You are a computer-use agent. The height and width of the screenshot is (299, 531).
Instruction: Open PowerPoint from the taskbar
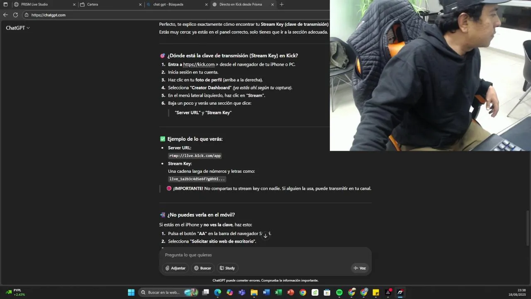(290, 292)
